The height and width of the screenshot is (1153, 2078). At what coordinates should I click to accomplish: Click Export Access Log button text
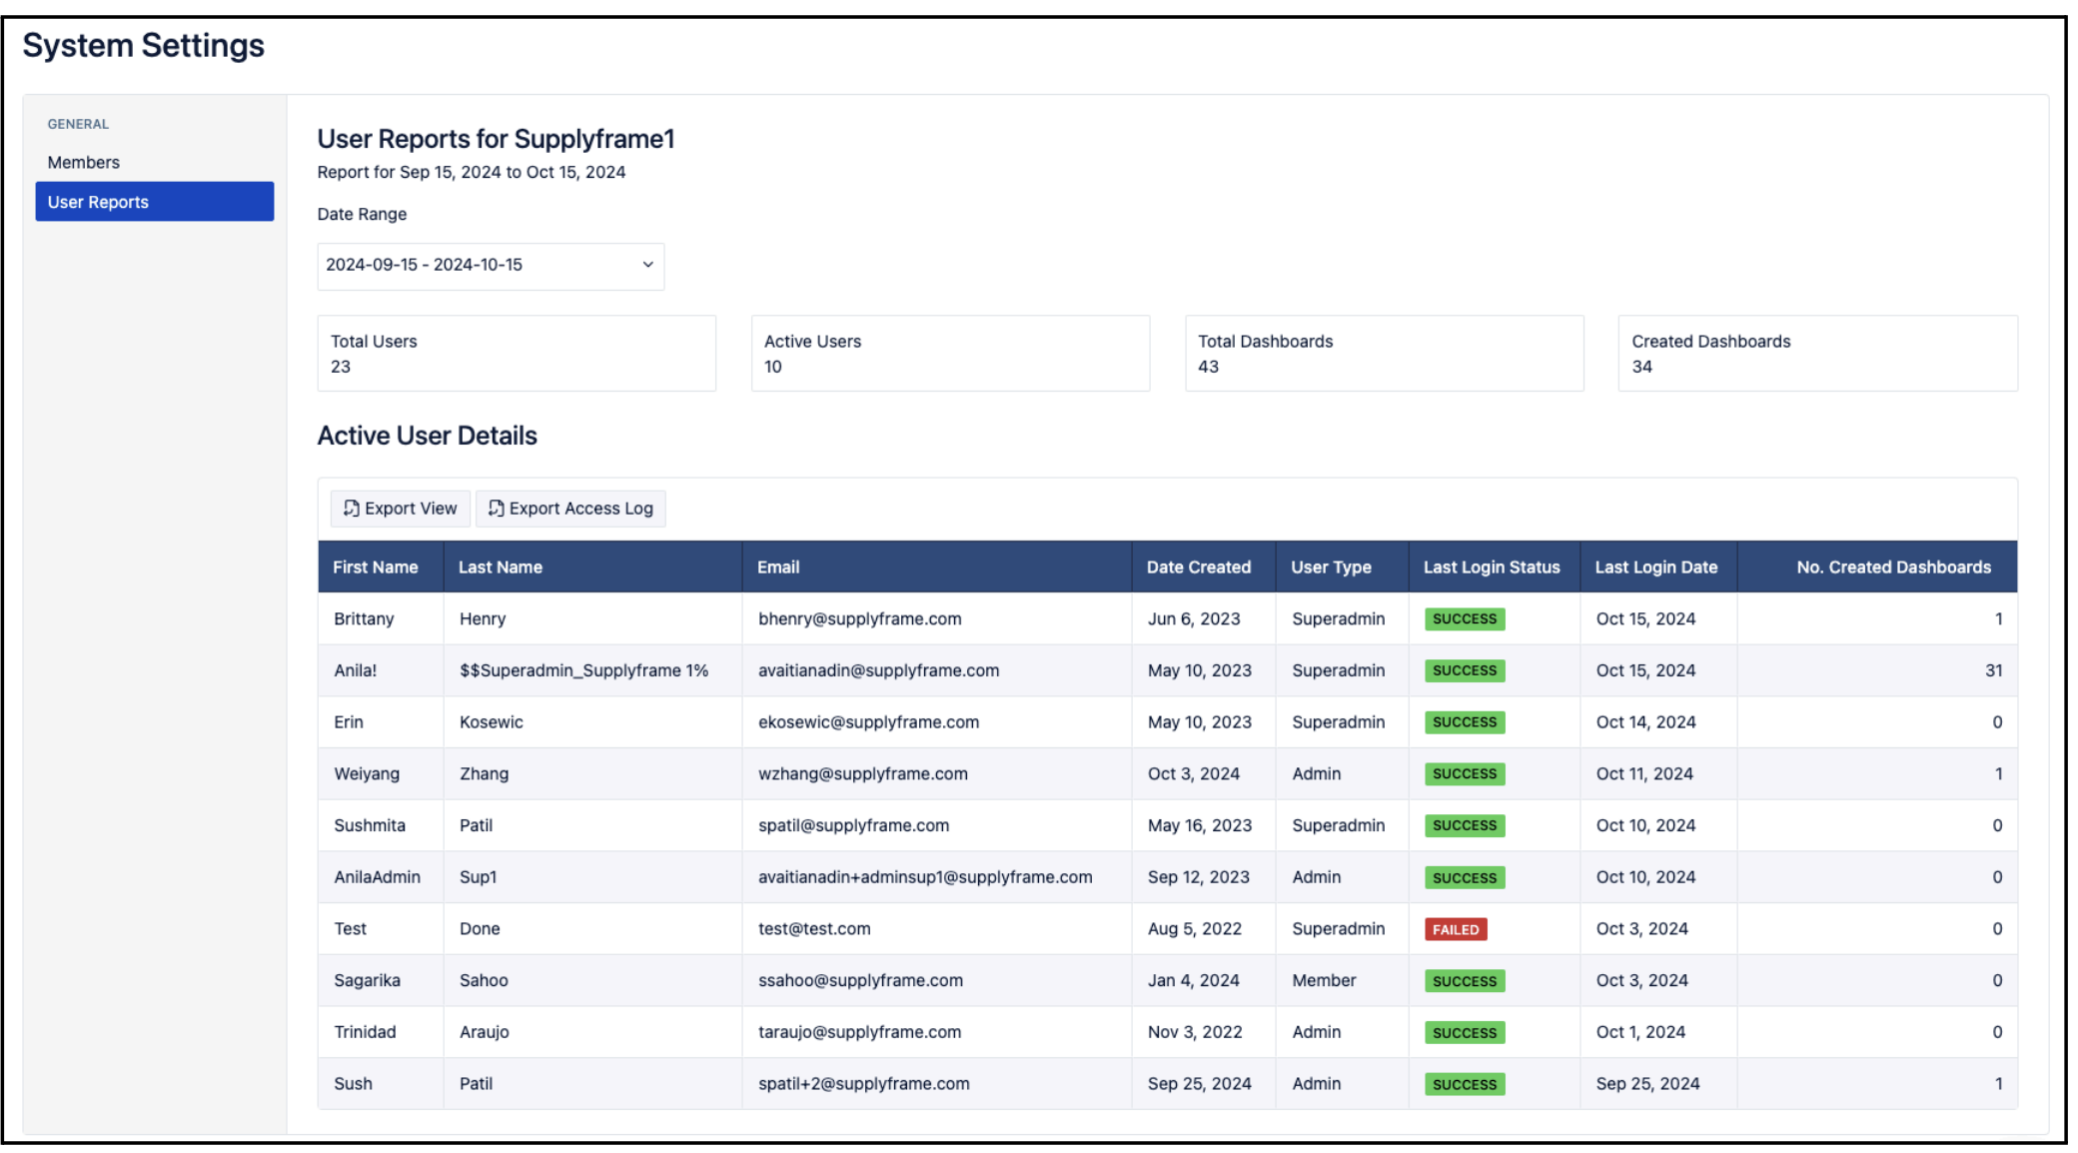tap(580, 509)
